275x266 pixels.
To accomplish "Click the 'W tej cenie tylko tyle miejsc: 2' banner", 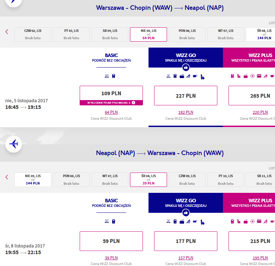I will (111, 103).
